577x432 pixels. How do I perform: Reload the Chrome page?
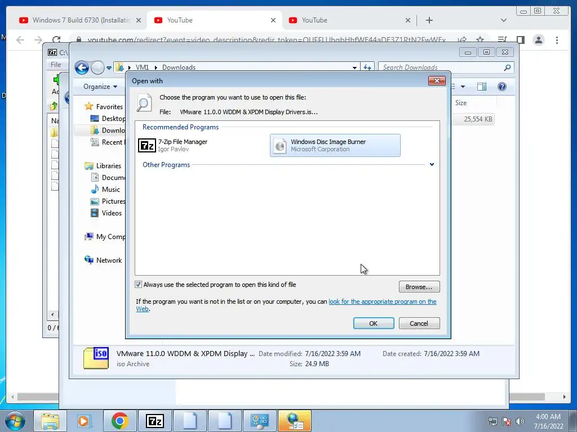click(56, 40)
